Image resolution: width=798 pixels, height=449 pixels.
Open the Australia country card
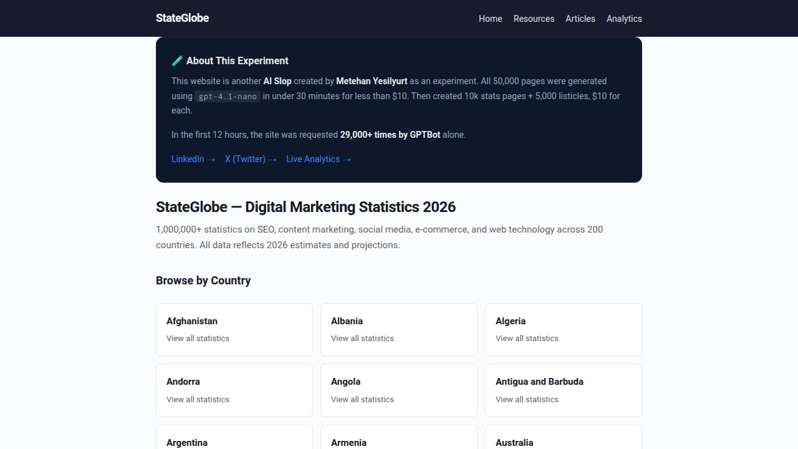[x=564, y=437]
